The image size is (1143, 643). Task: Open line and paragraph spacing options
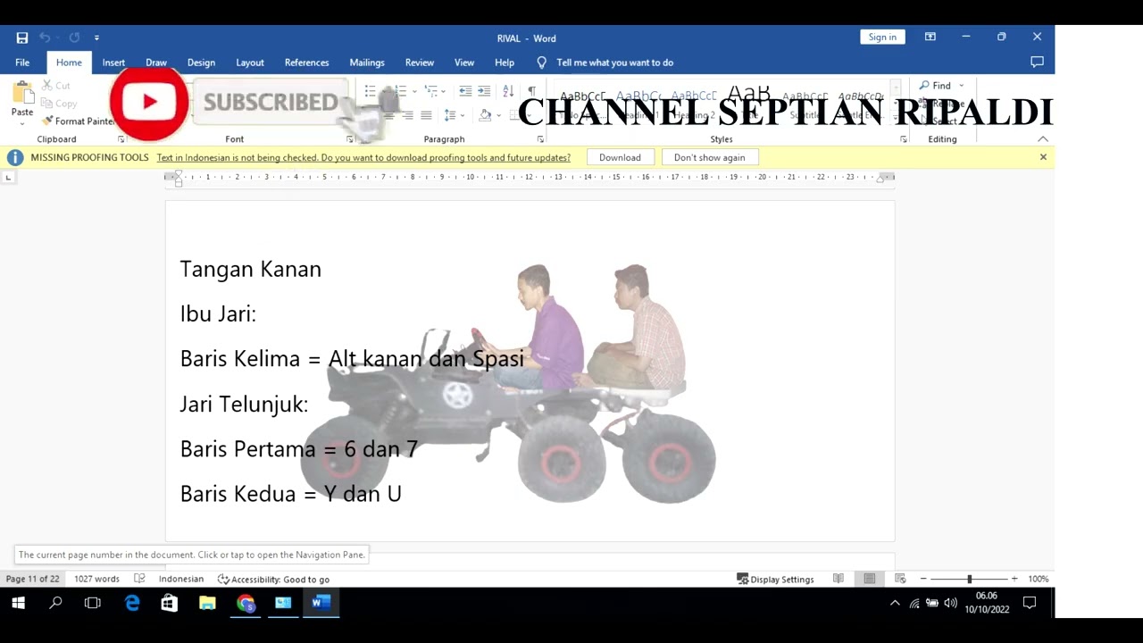coord(452,115)
